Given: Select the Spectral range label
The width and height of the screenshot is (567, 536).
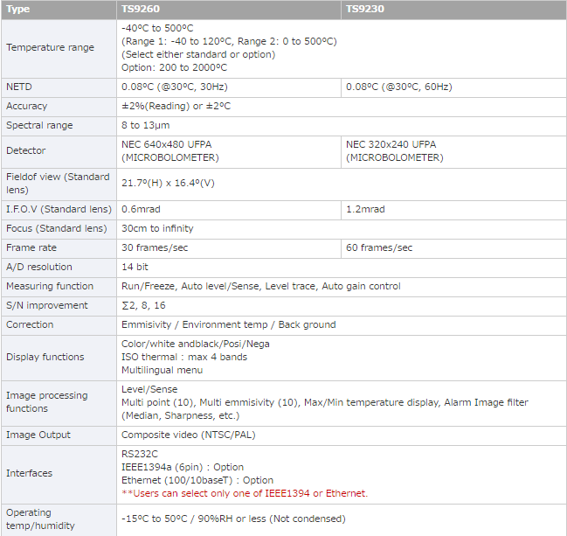Looking at the screenshot, I should 39,125.
